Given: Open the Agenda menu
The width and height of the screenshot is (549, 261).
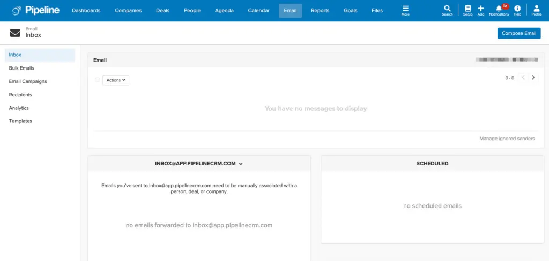Looking at the screenshot, I should 224,11.
